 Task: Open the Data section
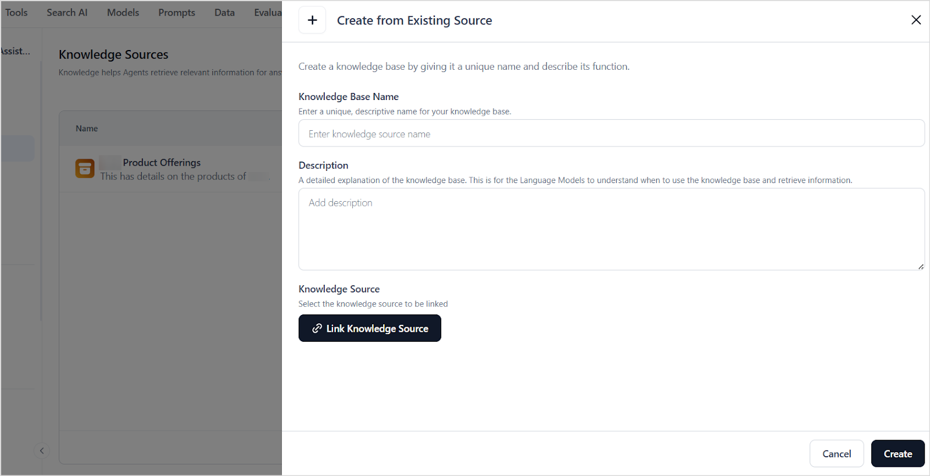point(224,12)
